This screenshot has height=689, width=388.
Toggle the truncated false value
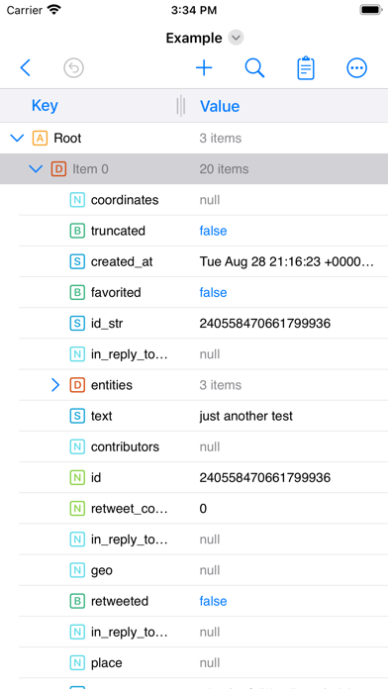pos(213,231)
